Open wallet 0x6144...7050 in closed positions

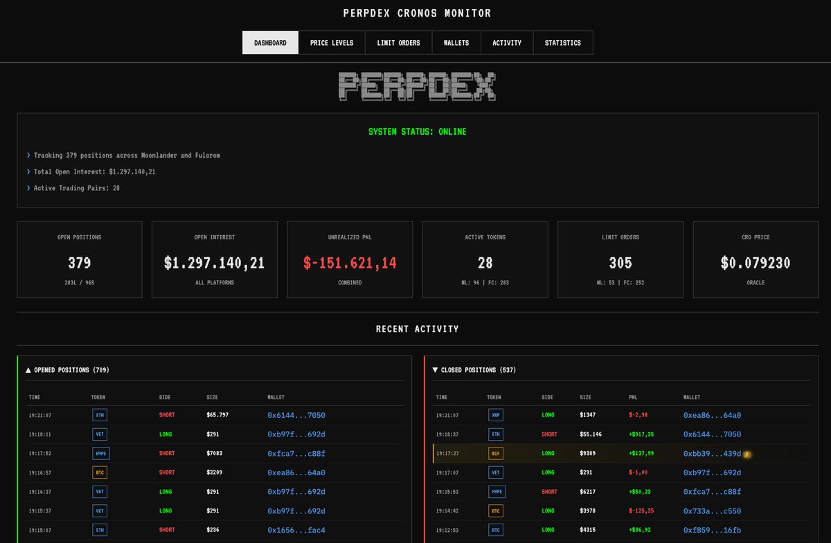coord(712,434)
